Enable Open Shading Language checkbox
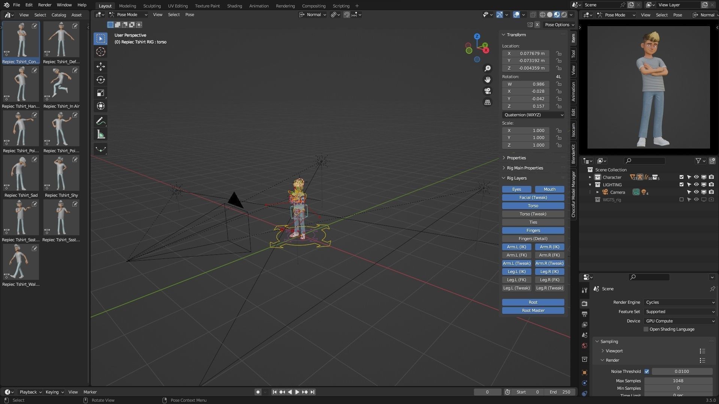The height and width of the screenshot is (404, 719). pos(646,329)
